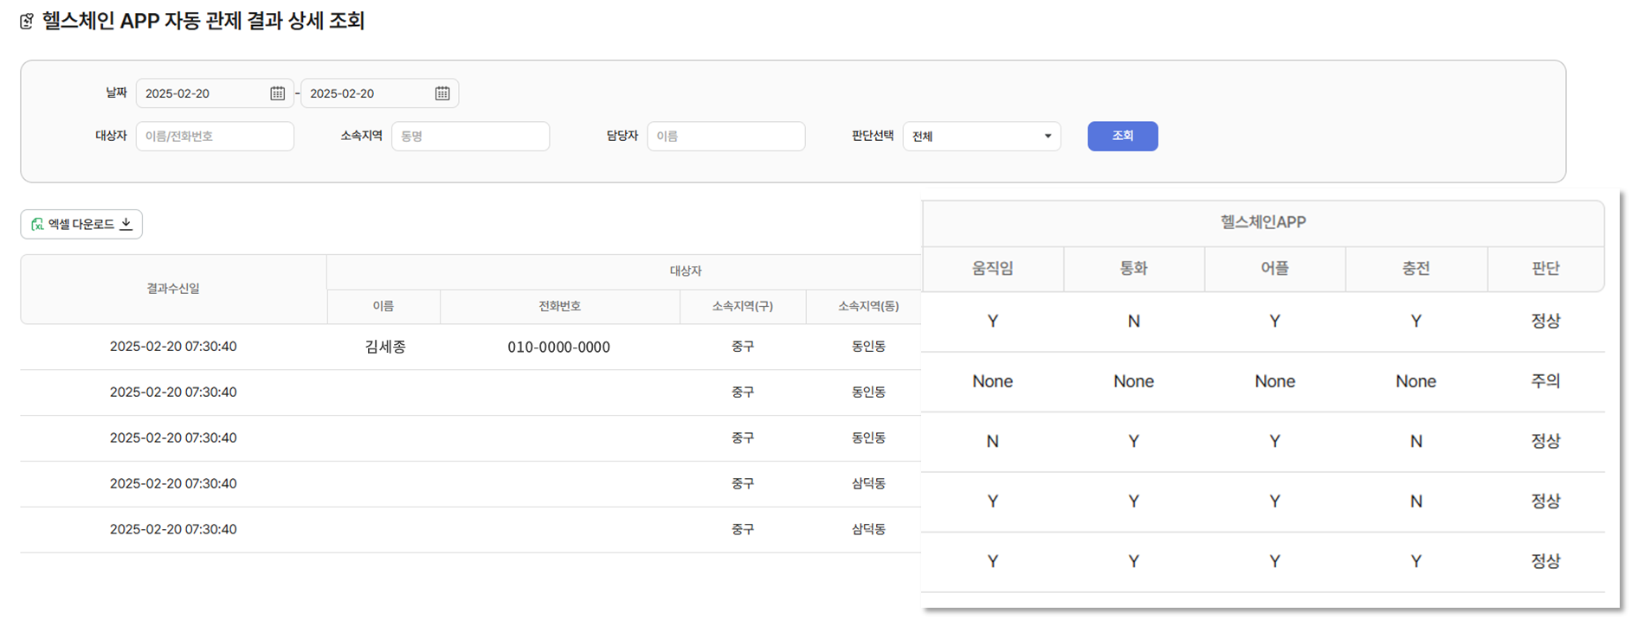
Task: Select 결과수신일 timestamp in the 김세종 row
Action: [173, 347]
